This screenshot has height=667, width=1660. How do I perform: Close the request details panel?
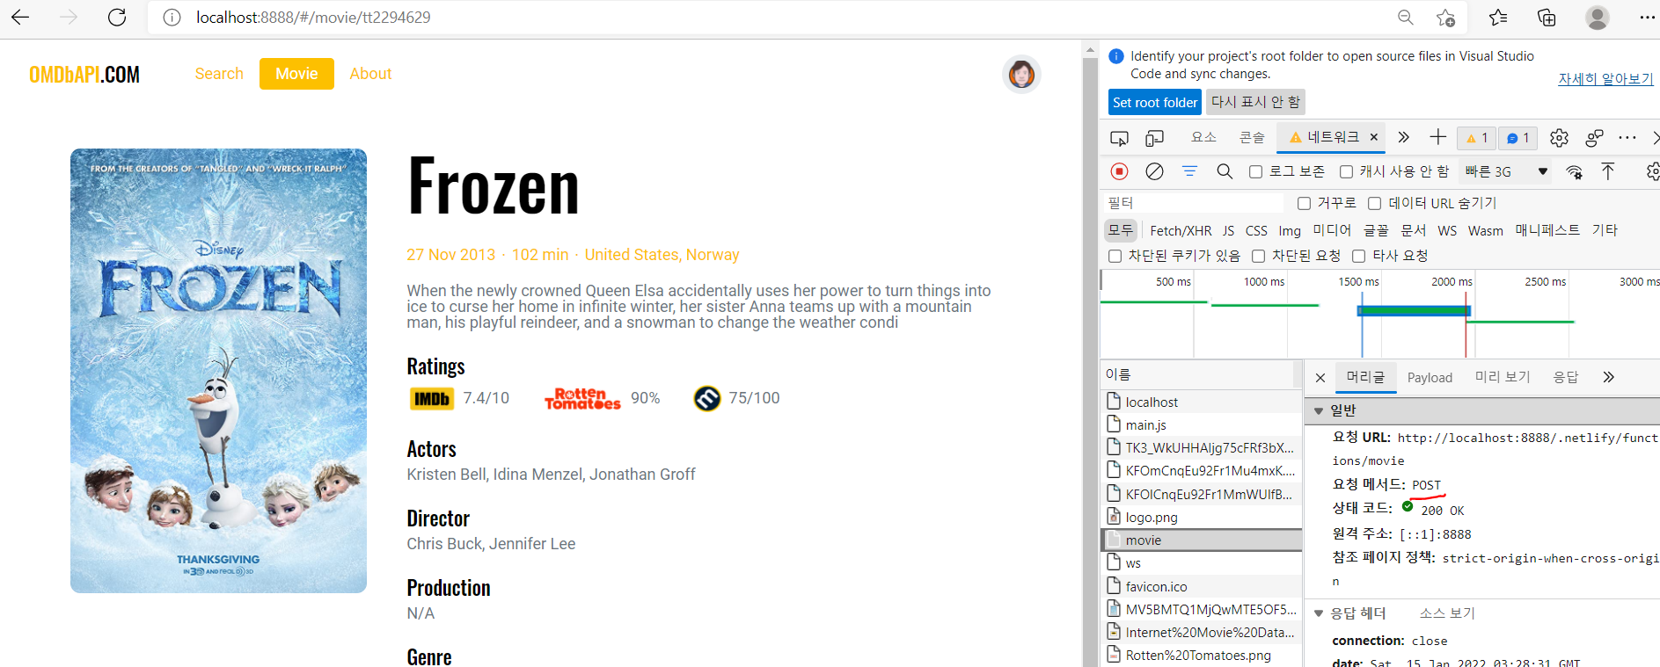1320,378
